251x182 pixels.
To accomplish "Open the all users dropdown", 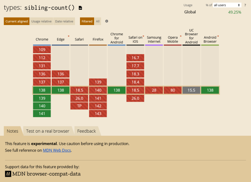I will (x=227, y=5).
